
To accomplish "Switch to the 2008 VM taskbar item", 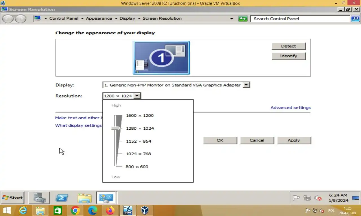I will click(x=128, y=210).
